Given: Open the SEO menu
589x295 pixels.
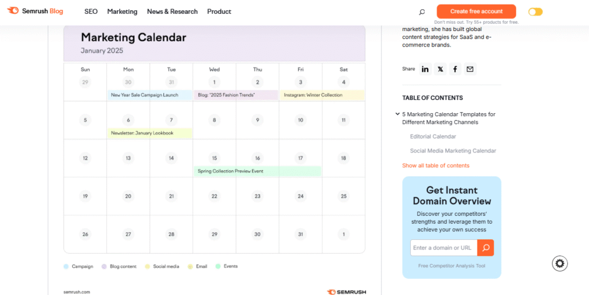Looking at the screenshot, I should pyautogui.click(x=91, y=12).
